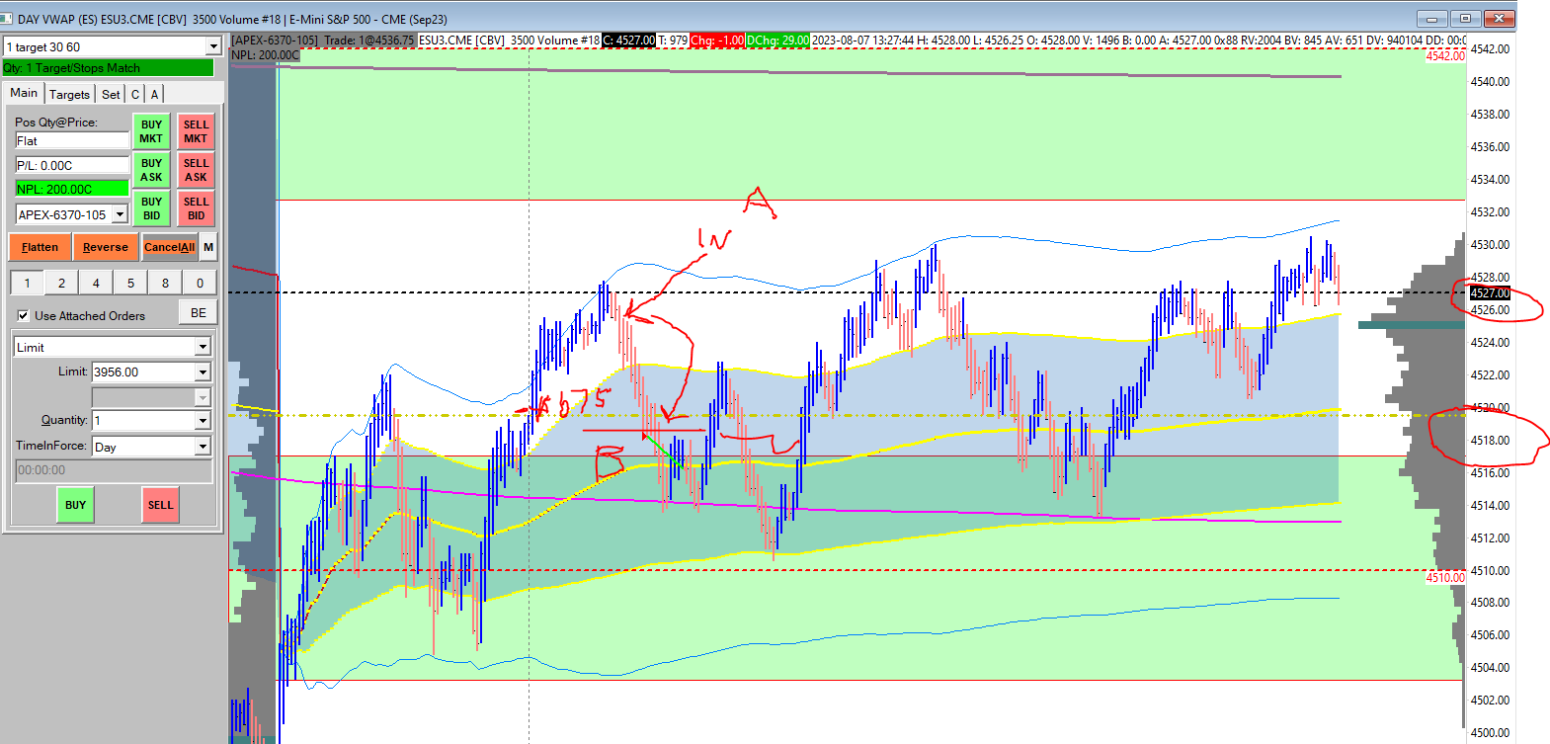Click the SELL BID button
1550x744 pixels.
(196, 208)
